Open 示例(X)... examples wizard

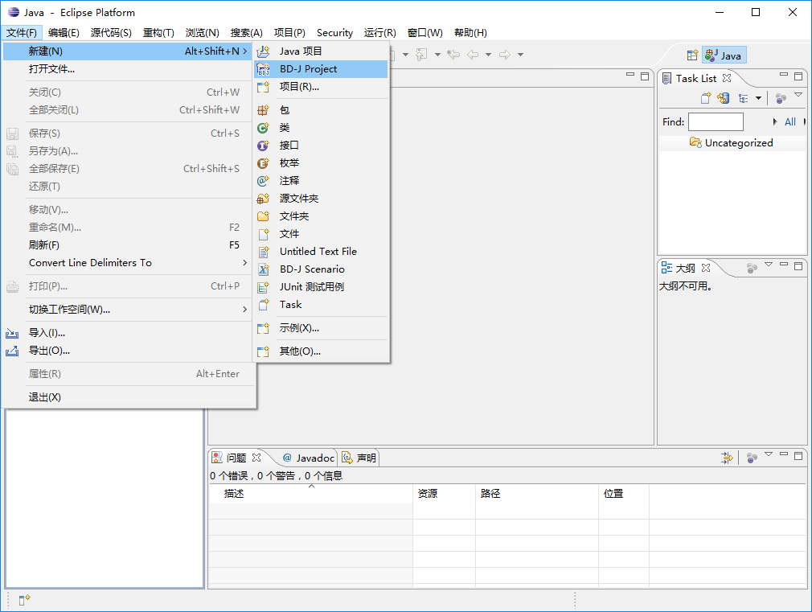[x=321, y=328]
